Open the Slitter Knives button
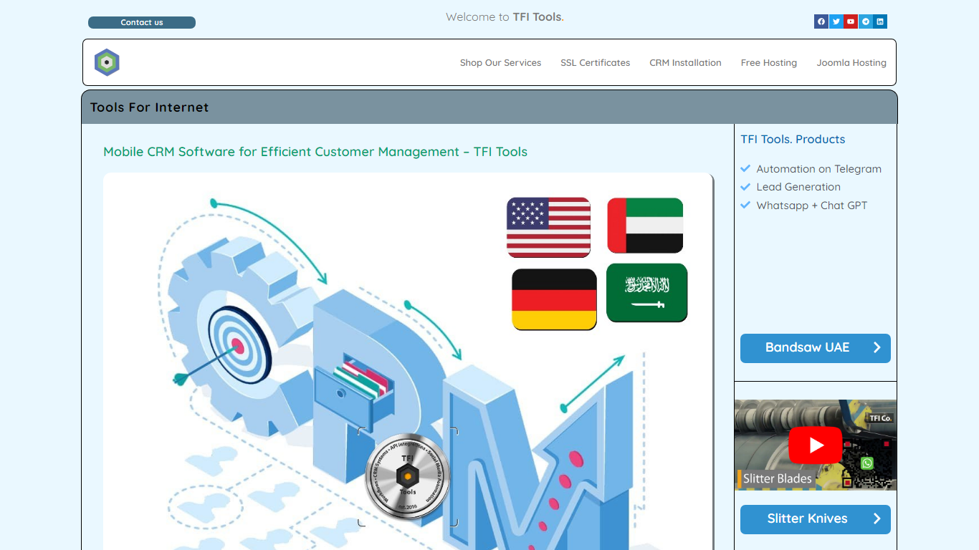This screenshot has width=979, height=550. coord(816,519)
